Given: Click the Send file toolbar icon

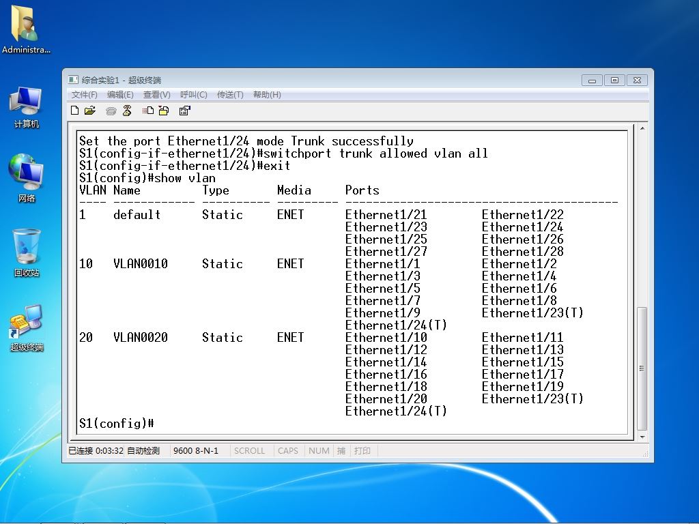Looking at the screenshot, I should 148,111.
